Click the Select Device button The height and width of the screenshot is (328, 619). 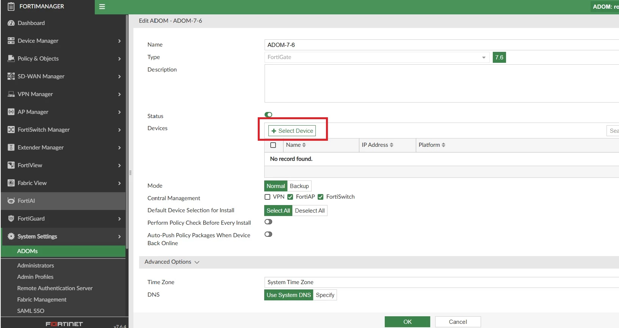tap(292, 131)
